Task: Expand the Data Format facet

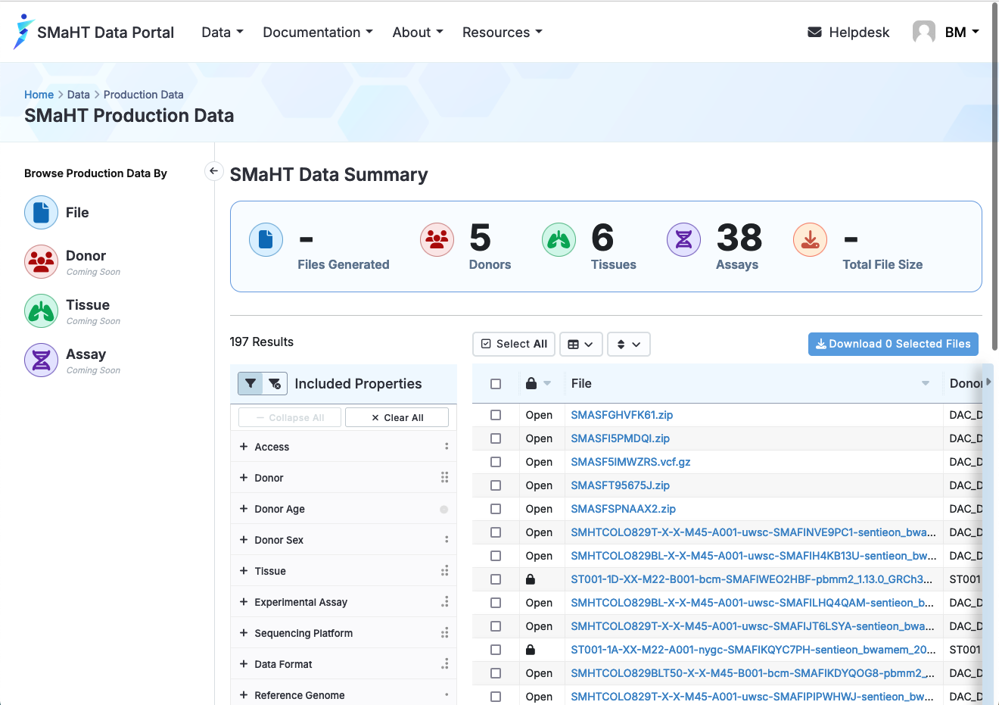Action: [x=344, y=664]
